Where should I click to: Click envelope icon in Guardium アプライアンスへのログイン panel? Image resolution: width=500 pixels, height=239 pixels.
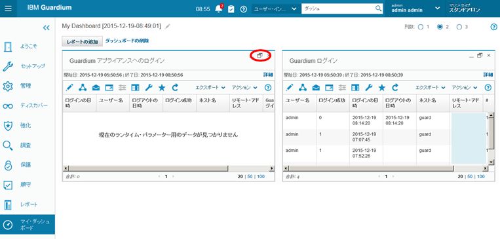pyautogui.click(x=96, y=88)
